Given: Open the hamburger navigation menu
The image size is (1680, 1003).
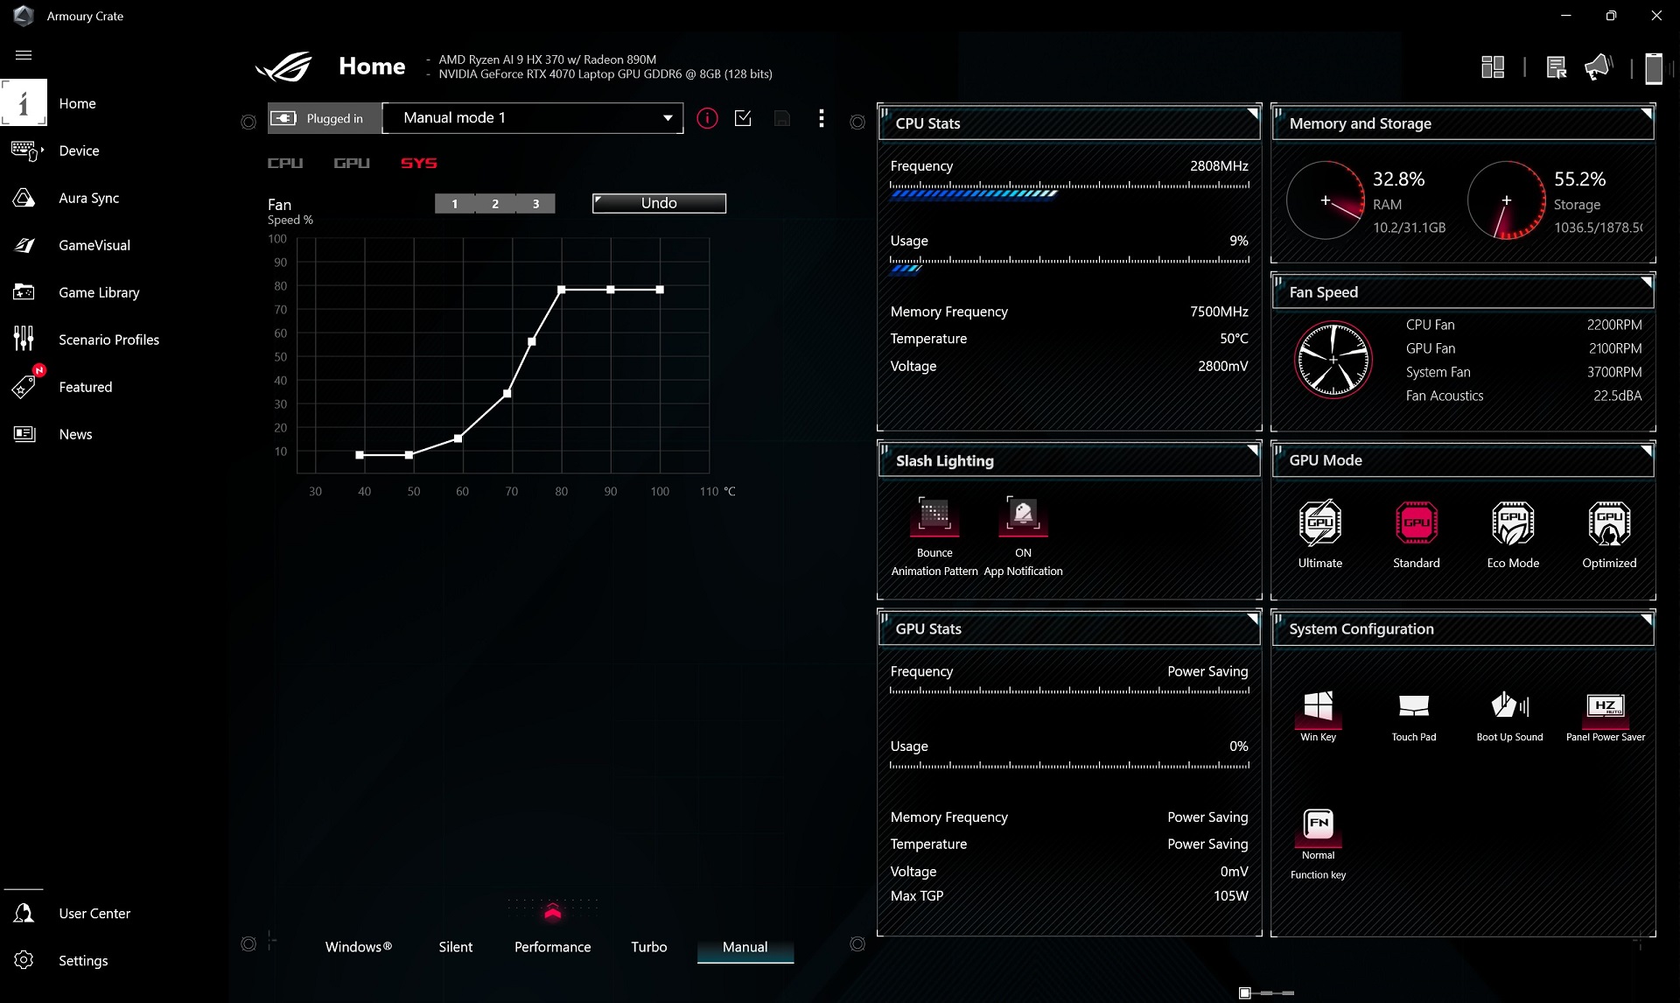Looking at the screenshot, I should pos(24,55).
